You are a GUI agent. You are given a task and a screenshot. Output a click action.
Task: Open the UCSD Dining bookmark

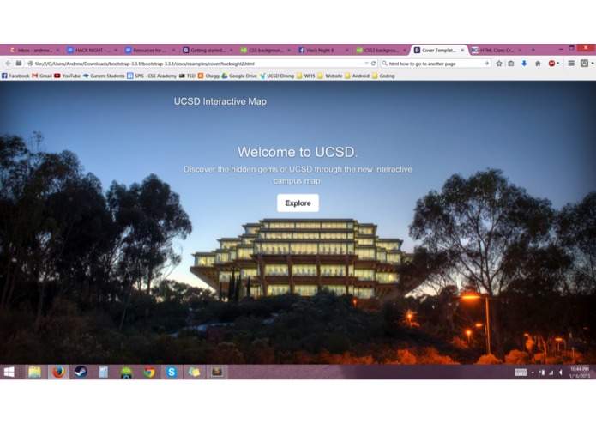click(277, 76)
